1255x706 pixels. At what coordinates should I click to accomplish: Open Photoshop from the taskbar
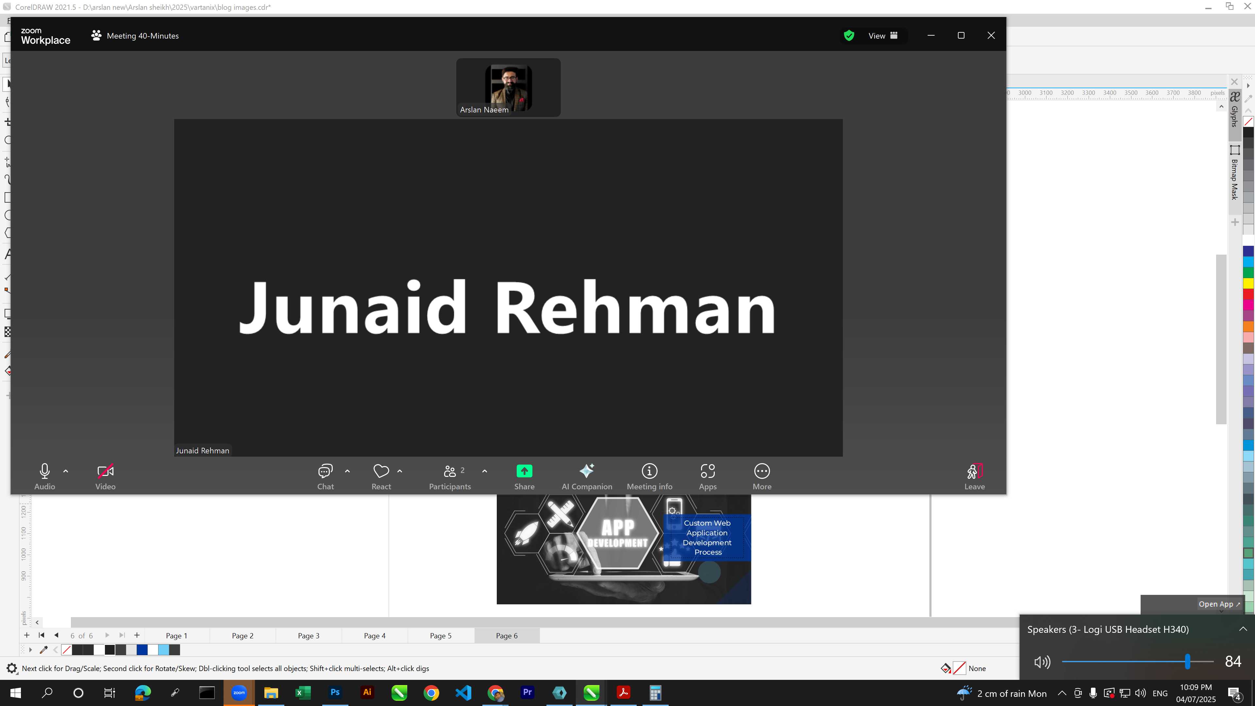pos(335,692)
